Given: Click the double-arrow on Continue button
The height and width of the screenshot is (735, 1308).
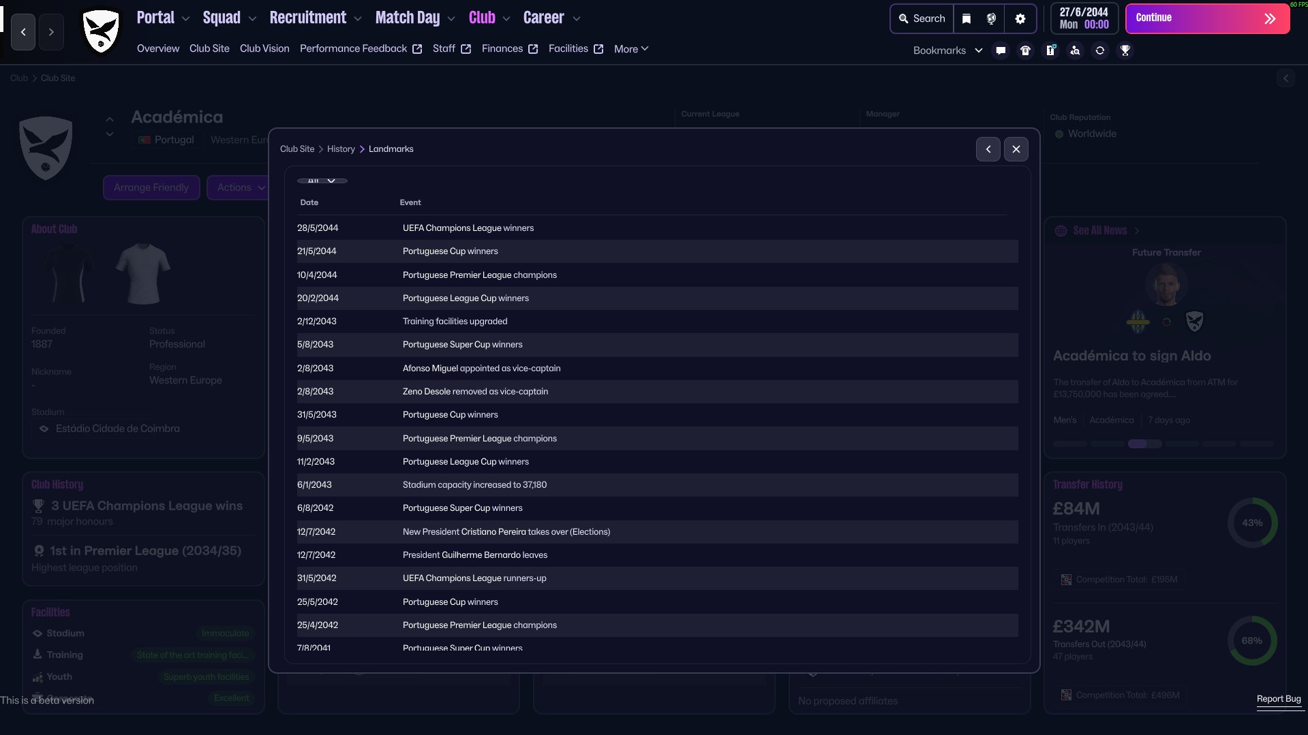Looking at the screenshot, I should point(1270,19).
